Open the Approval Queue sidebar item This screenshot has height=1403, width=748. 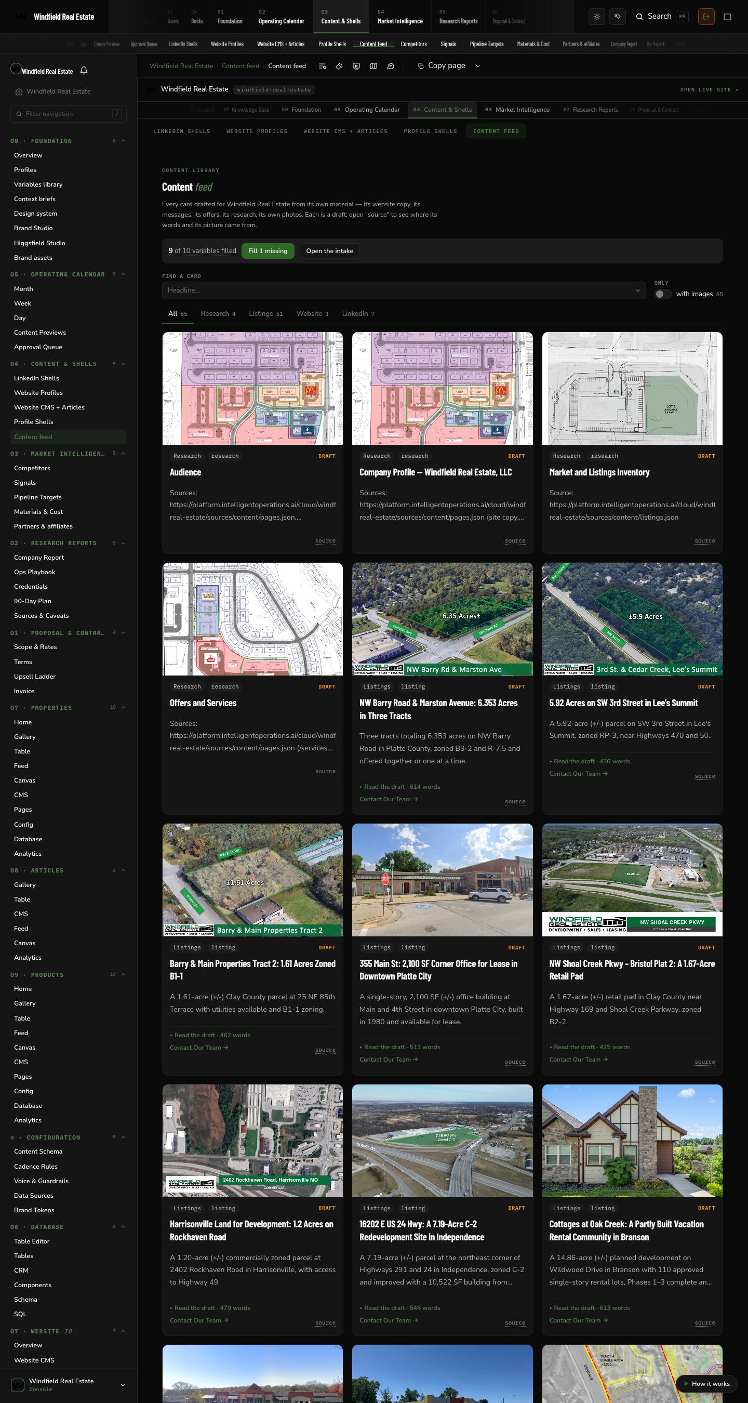click(x=38, y=347)
